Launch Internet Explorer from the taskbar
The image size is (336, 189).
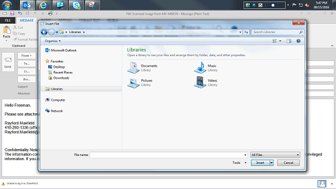click(43, 5)
